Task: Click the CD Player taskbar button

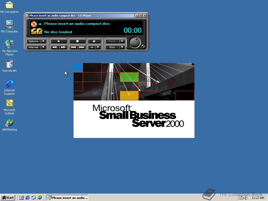Action: pyautogui.click(x=68, y=198)
